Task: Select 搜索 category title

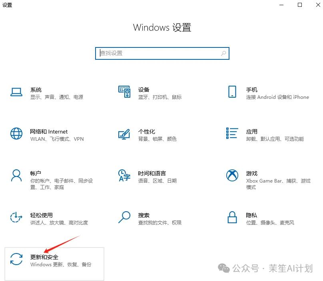Action: (144, 215)
